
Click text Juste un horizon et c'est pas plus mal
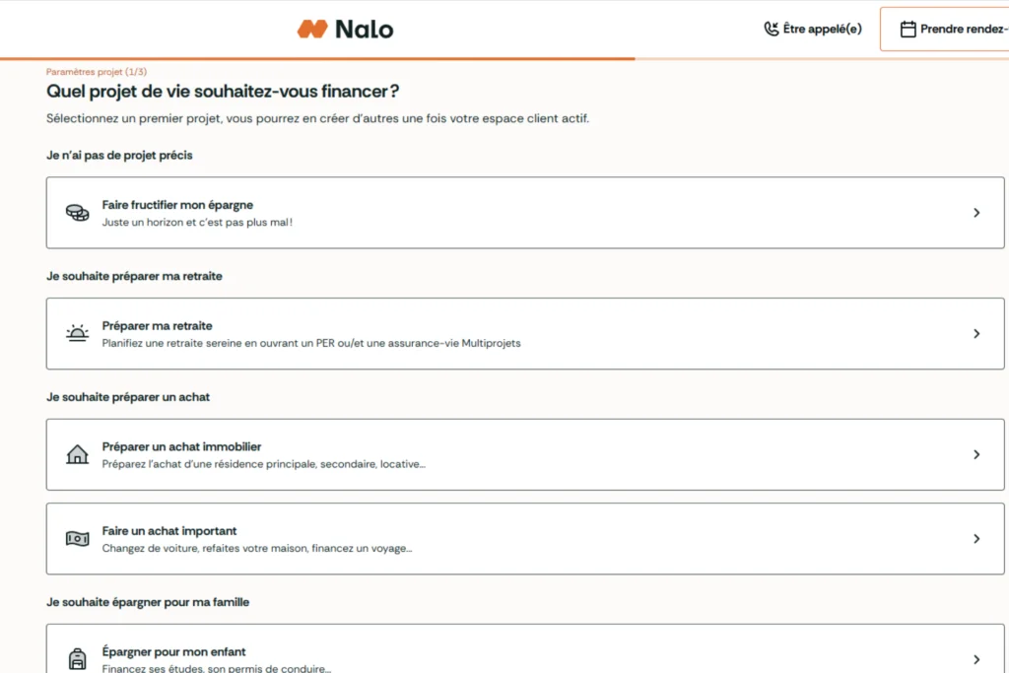click(197, 222)
